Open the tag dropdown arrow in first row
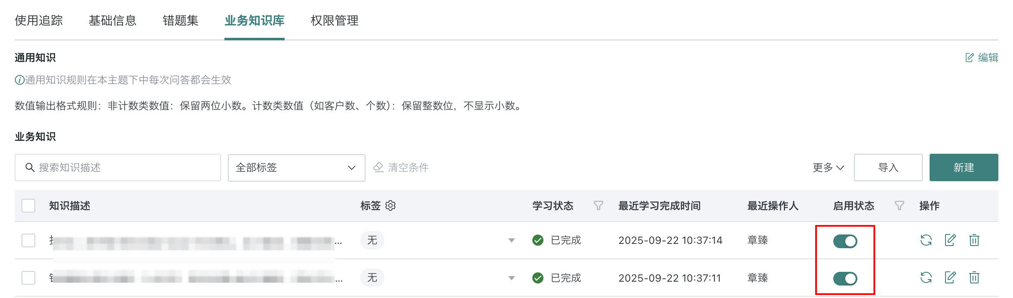Viewport: 1013px width, 298px height. 511,240
